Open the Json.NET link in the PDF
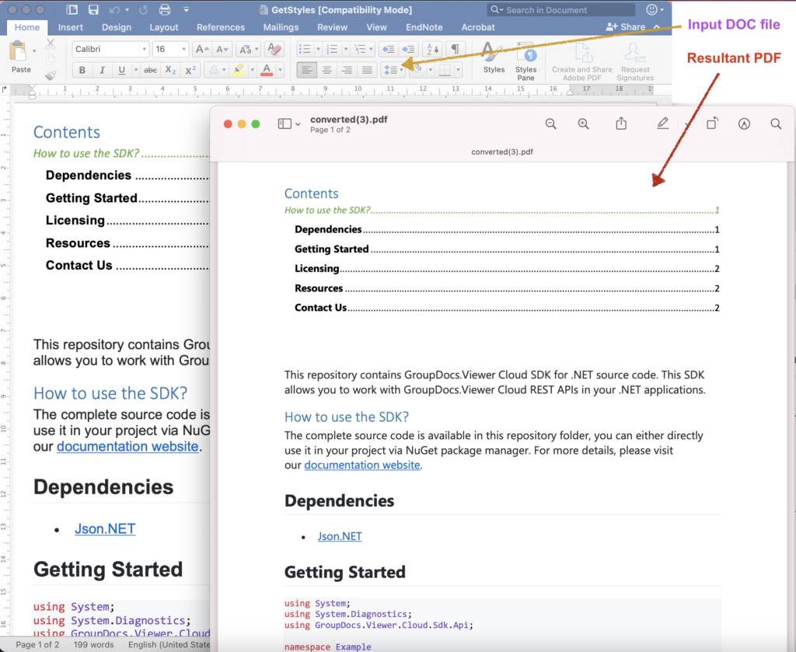Image resolution: width=796 pixels, height=652 pixels. [x=340, y=536]
